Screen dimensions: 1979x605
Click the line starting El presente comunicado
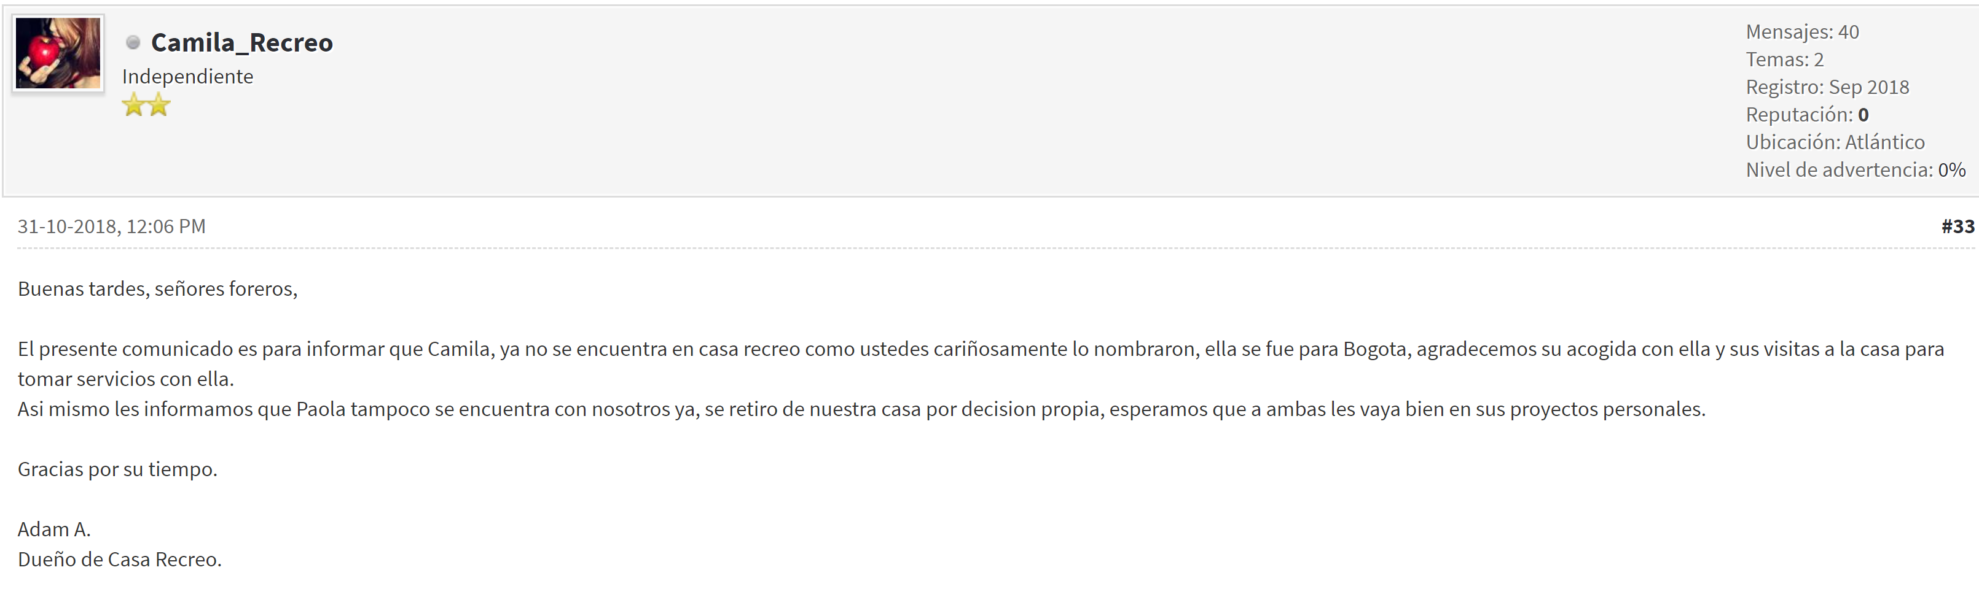click(x=980, y=350)
